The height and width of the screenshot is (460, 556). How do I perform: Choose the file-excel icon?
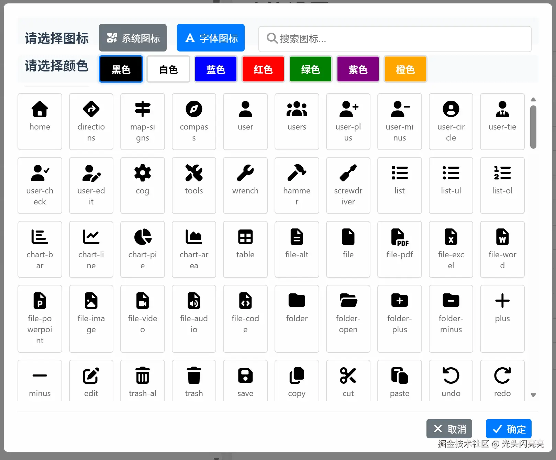451,249
